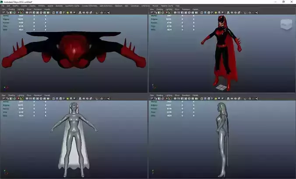The image size is (296, 179).
Task: Click the image plane icon in top-view panel
Action: (x=14, y=13)
